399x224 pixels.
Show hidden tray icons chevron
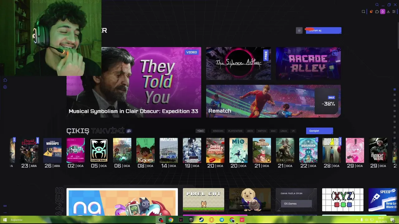357,220
